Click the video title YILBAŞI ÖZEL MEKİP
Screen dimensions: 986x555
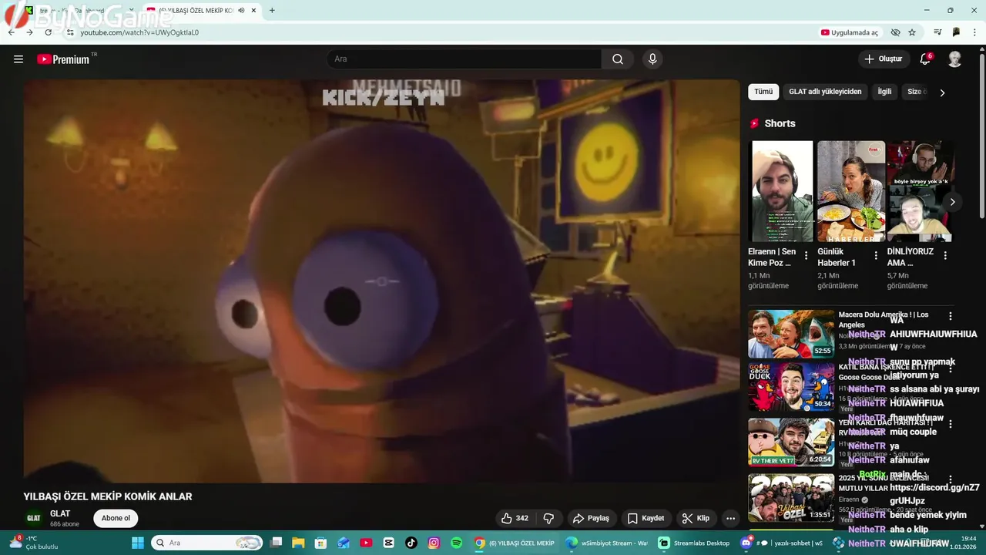(x=108, y=496)
